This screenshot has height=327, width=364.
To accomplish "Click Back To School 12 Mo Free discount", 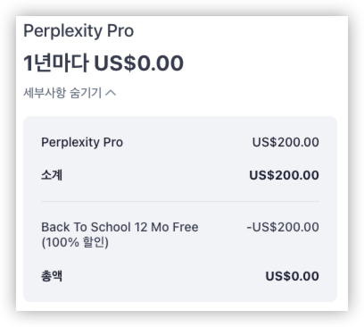I will [120, 227].
